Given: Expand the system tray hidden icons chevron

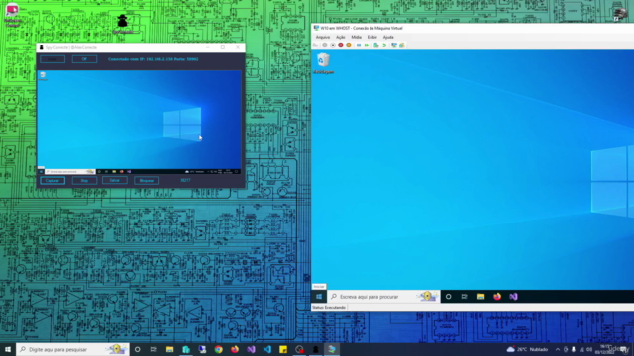Looking at the screenshot, I should coord(558,349).
